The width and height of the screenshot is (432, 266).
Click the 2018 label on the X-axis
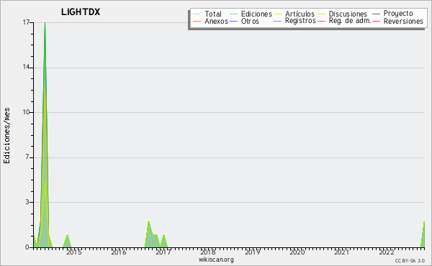pyautogui.click(x=208, y=252)
